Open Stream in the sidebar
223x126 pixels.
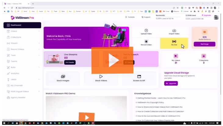tap(22, 43)
